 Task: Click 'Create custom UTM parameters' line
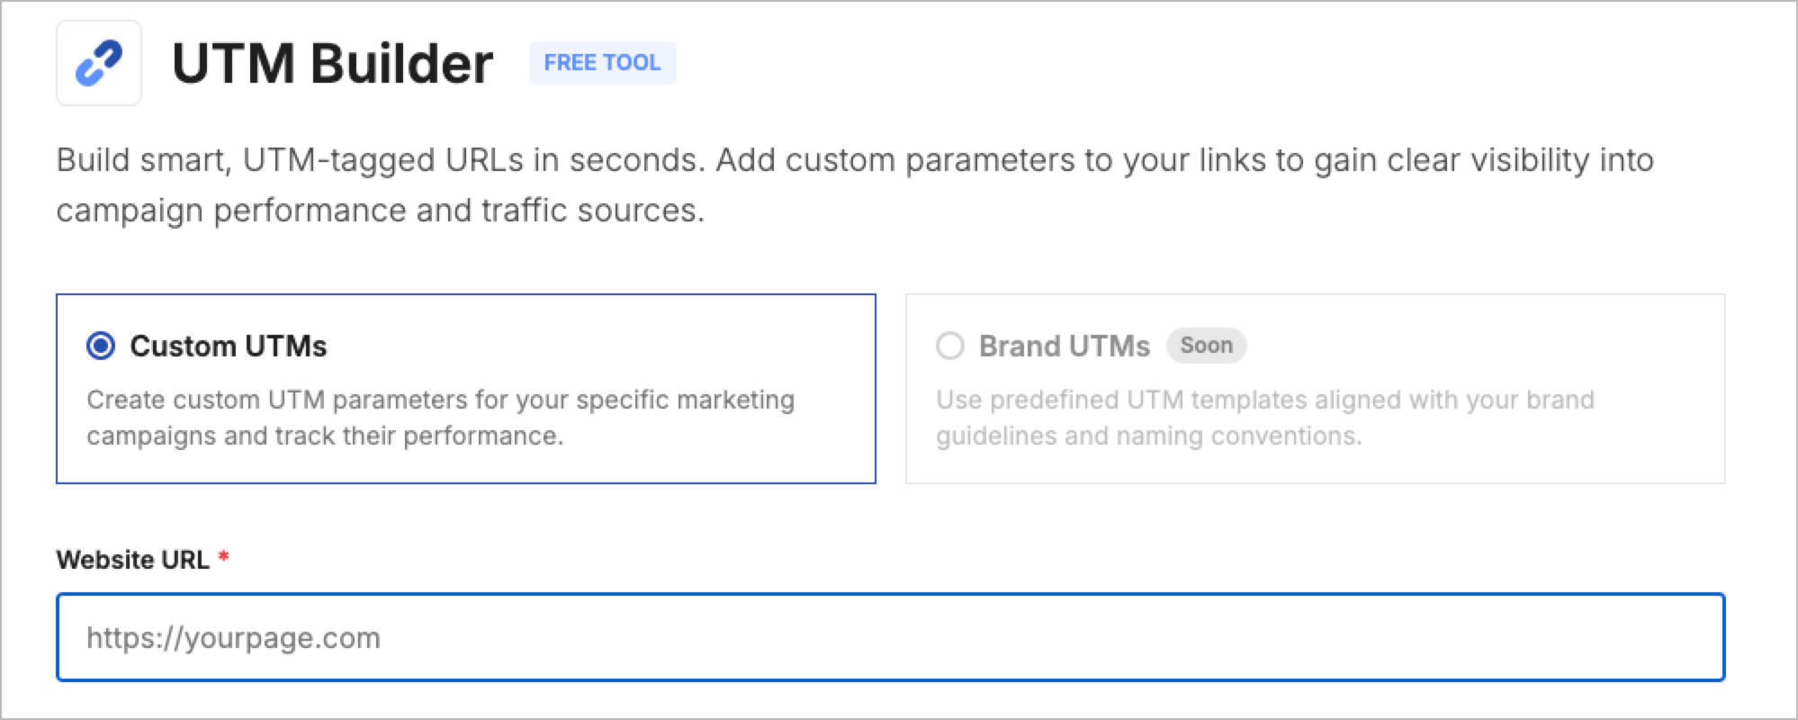440,400
